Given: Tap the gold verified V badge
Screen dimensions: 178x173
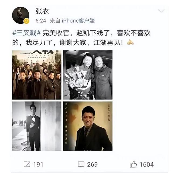Looking at the screenshot, I should tap(26, 21).
